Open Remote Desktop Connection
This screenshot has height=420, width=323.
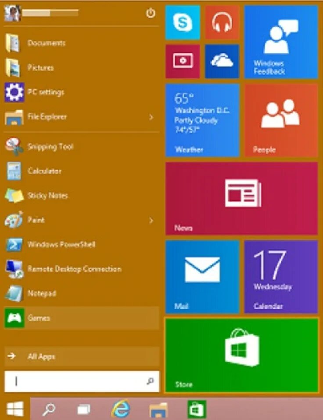tap(82, 269)
